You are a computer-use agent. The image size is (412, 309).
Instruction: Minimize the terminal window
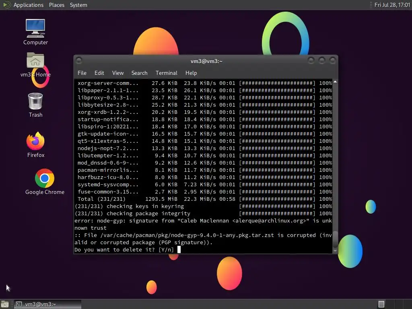pyautogui.click(x=311, y=61)
